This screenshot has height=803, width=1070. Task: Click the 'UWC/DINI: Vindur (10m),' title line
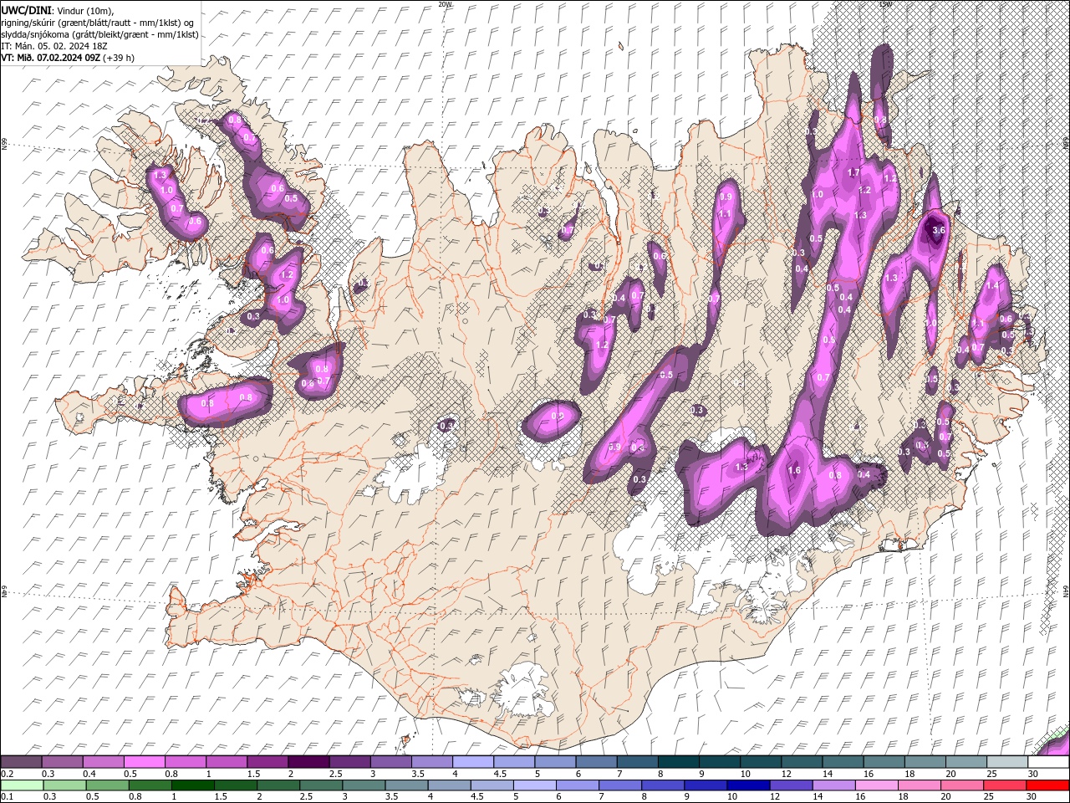pos(57,9)
